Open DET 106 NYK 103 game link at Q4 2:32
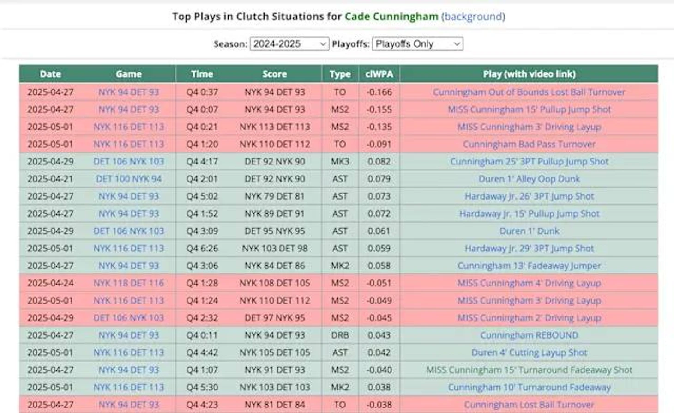The width and height of the screenshot is (674, 413). coord(128,318)
